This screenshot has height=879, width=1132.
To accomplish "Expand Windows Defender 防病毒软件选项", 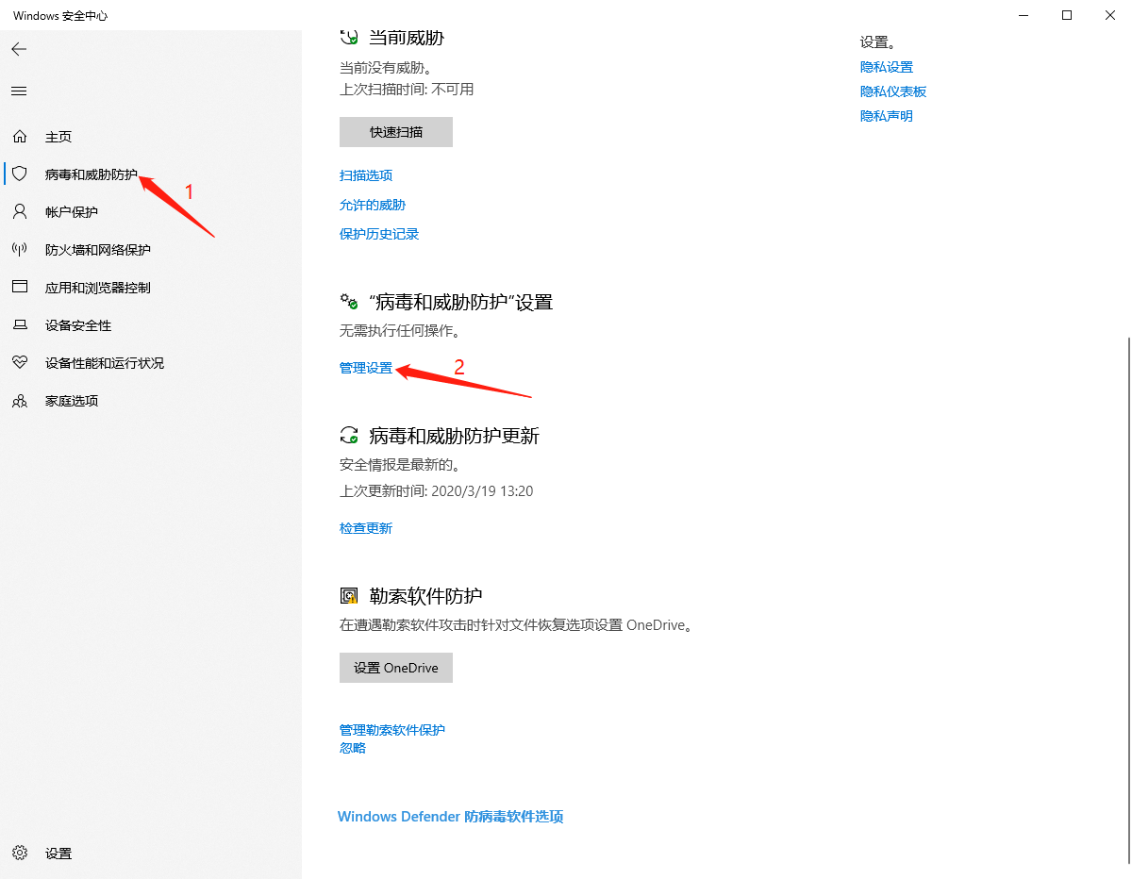I will (x=450, y=817).
